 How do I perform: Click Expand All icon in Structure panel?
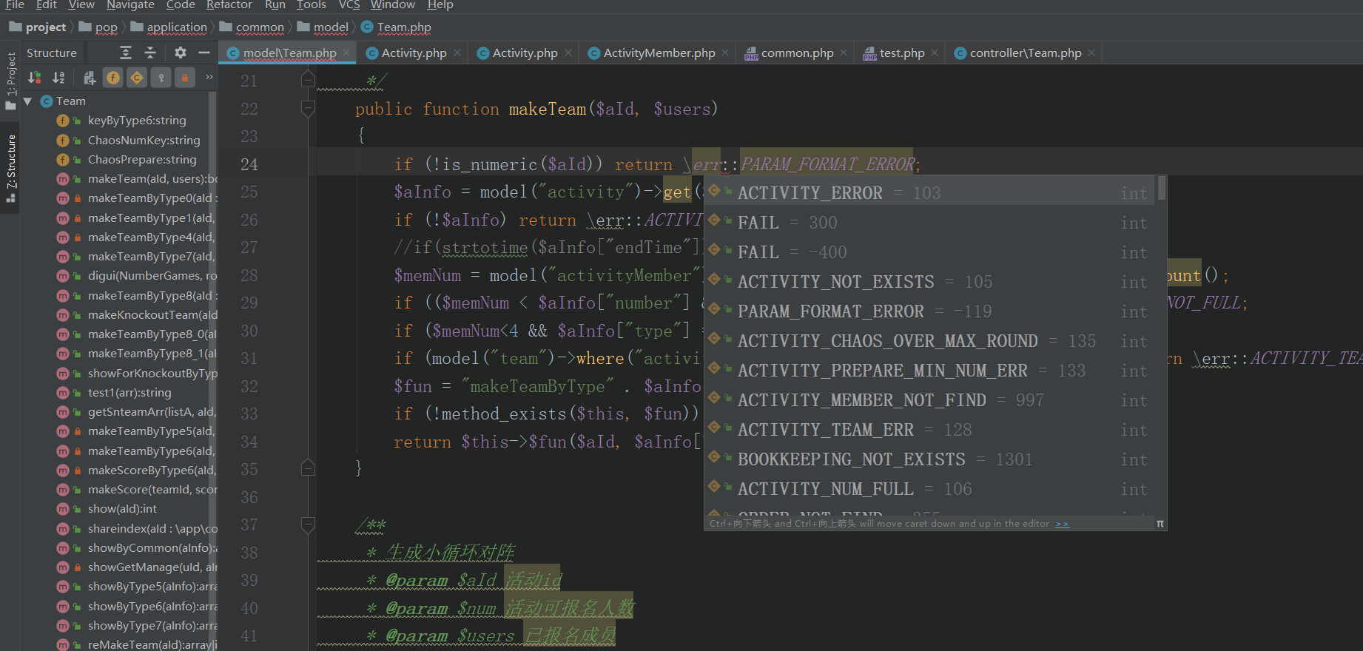pyautogui.click(x=126, y=53)
